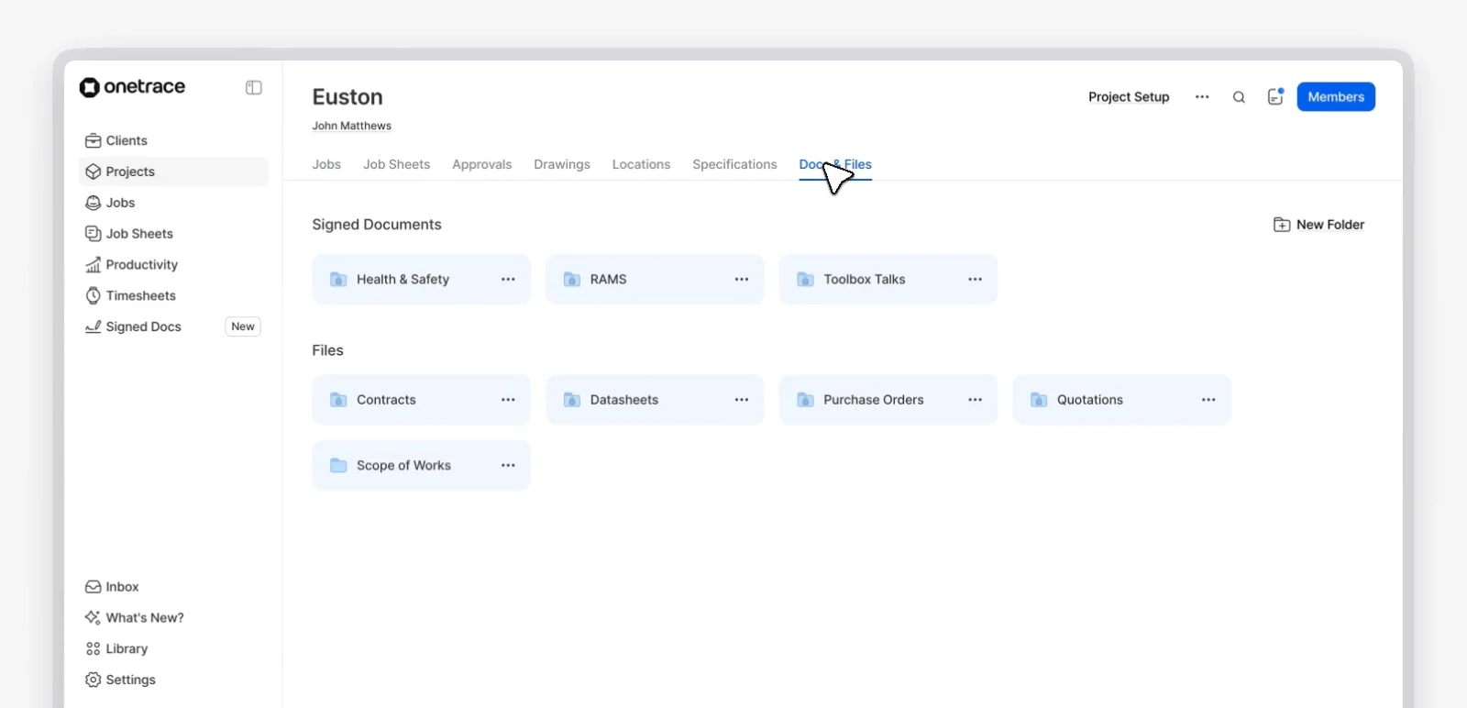The image size is (1467, 708).
Task: Create a New Folder
Action: (1319, 225)
